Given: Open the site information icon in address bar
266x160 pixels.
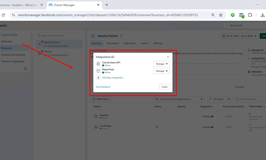Looking at the screenshot, I should pyautogui.click(x=13, y=15).
